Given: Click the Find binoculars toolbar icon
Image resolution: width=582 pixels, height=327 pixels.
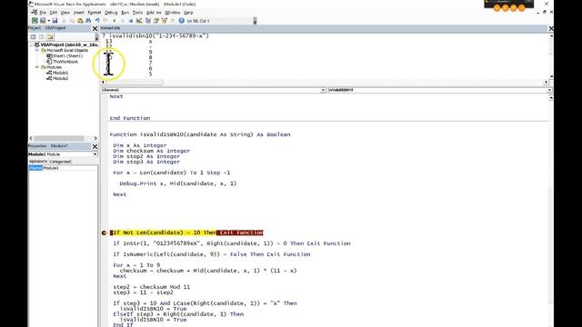Looking at the screenshot, I should click(88, 21).
